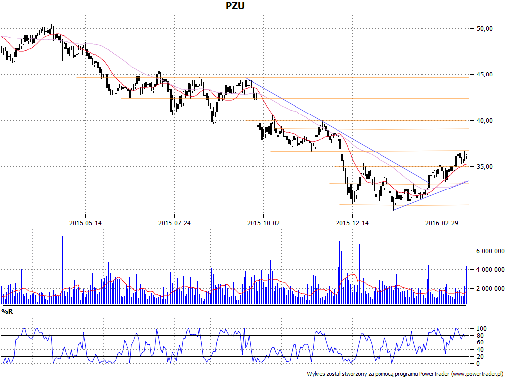Click the 80 level on %R axis
The width and height of the screenshot is (506, 379).
point(480,336)
